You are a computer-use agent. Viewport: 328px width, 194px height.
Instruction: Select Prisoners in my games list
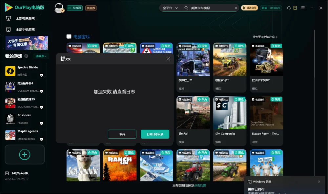click(25, 119)
